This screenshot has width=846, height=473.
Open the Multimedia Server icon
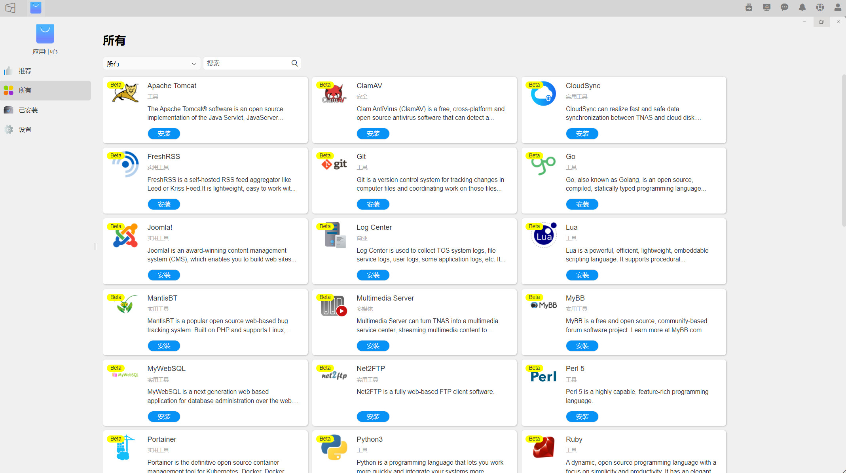tap(334, 306)
